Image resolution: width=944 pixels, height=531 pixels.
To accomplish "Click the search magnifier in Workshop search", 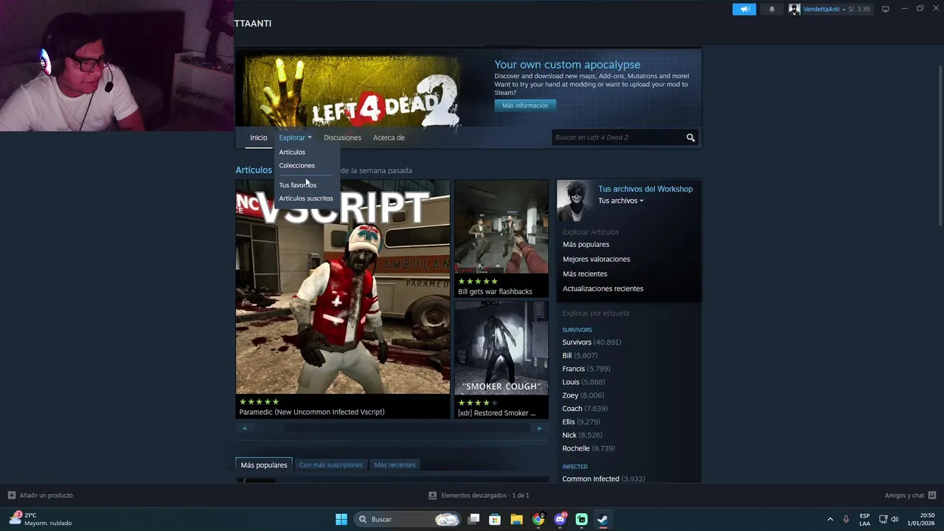I will tap(690, 138).
